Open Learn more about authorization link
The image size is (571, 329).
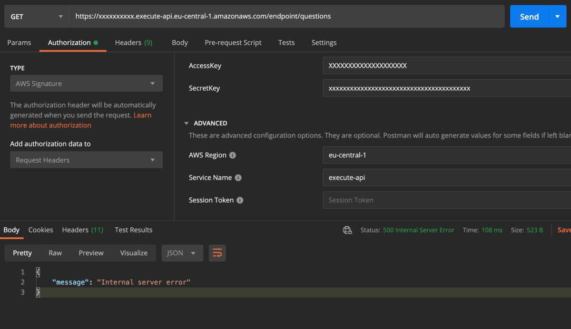(81, 120)
